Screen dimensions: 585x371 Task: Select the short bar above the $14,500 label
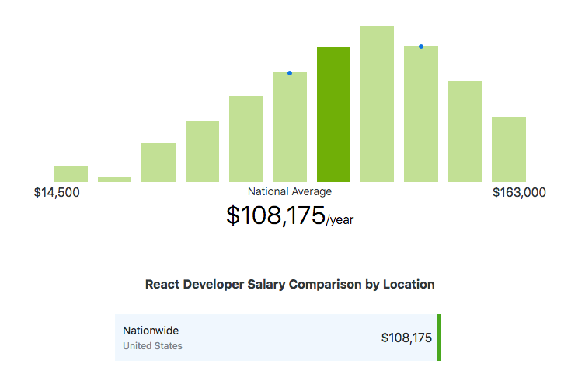pos(70,174)
